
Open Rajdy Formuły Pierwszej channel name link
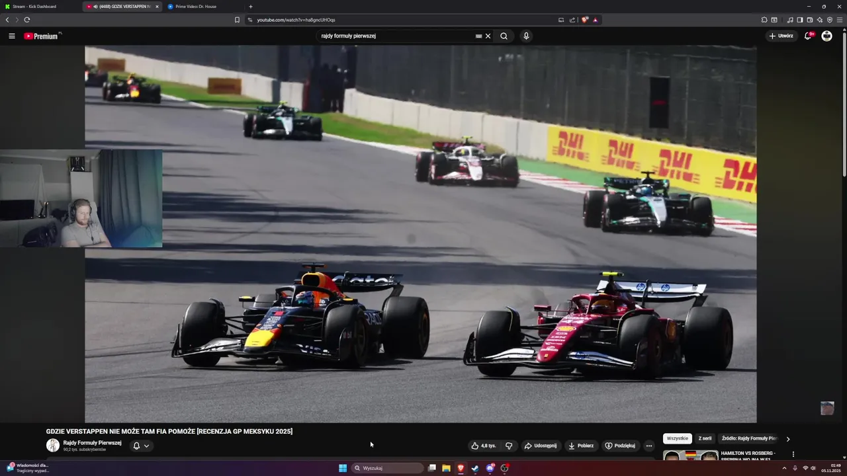pos(92,443)
